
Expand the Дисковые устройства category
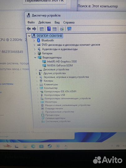pos(36,70)
